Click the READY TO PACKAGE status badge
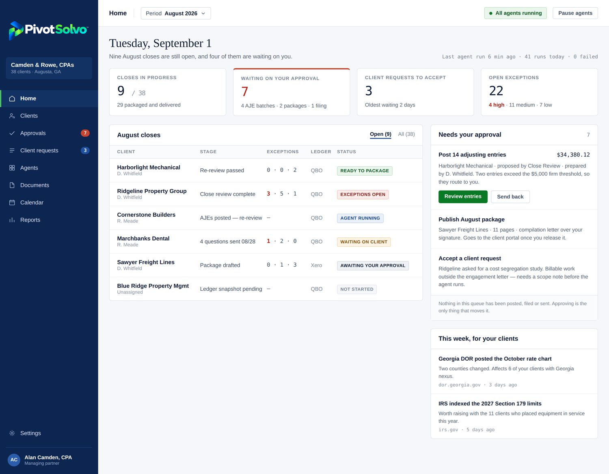This screenshot has height=474, width=609. [x=365, y=171]
